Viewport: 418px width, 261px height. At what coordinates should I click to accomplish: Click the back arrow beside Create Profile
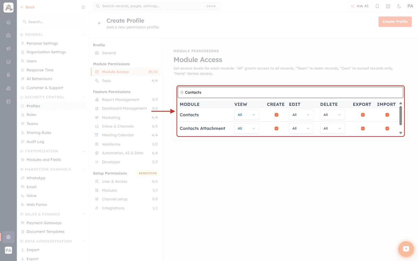[100, 23]
